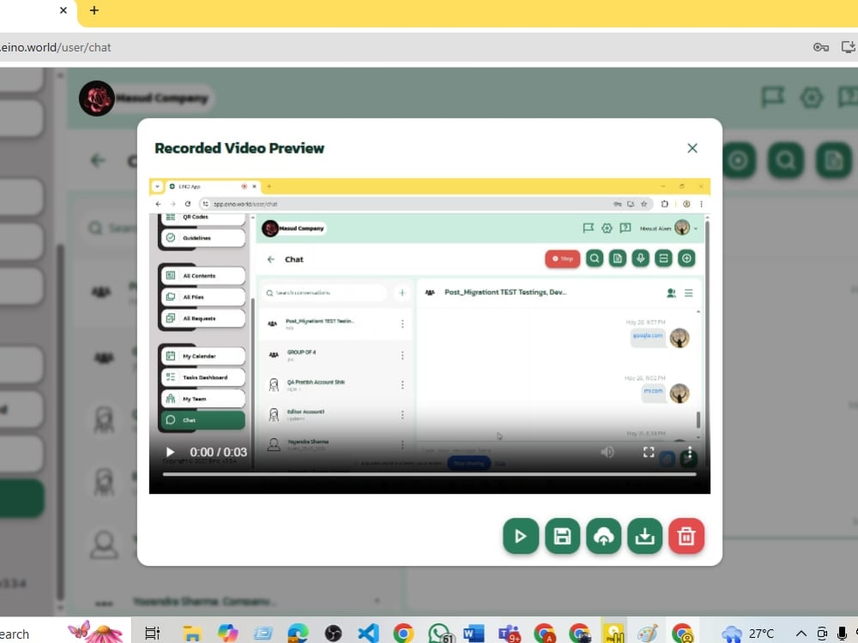Show hidden system tray icons with the chevron
This screenshot has width=858, height=643.
click(801, 634)
